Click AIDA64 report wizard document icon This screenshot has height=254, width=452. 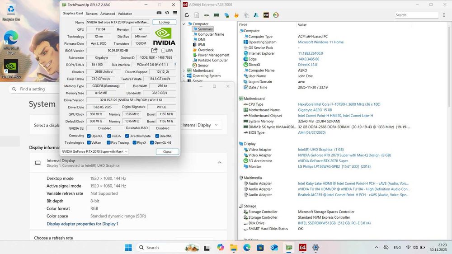tap(246, 15)
